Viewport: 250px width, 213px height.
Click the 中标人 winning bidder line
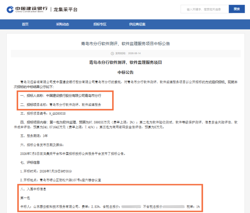pyautogui.click(x=110, y=207)
